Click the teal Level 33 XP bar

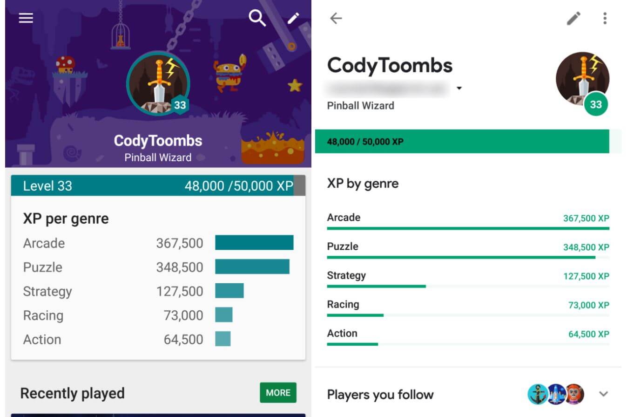coord(158,186)
